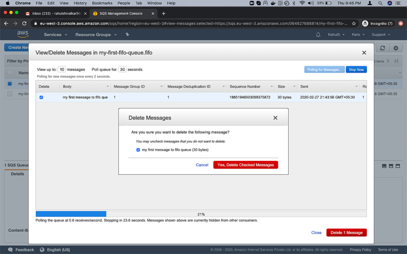Click the Cancel link in the dialog
Screen dimensions: 407x254
[202, 165]
